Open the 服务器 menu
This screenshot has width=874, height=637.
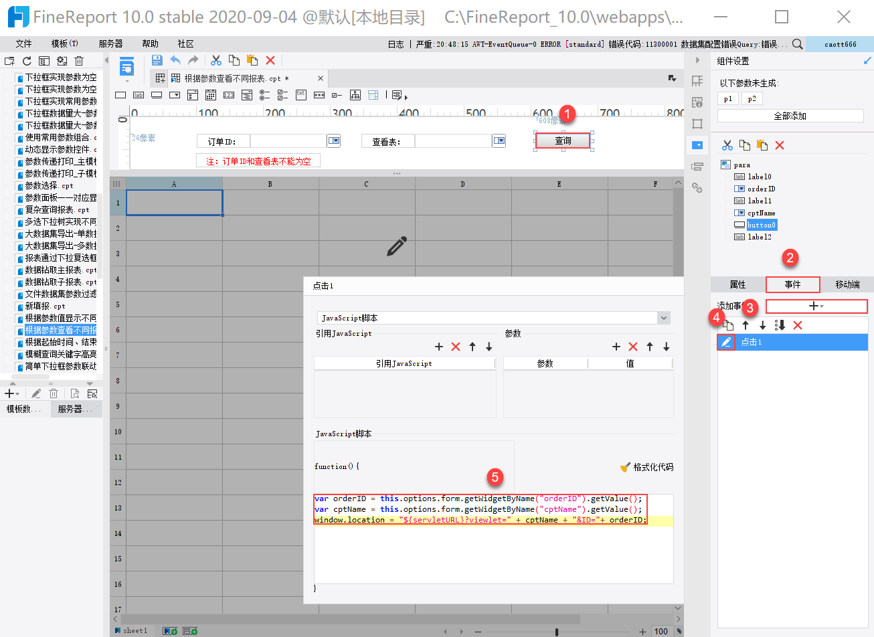point(111,43)
